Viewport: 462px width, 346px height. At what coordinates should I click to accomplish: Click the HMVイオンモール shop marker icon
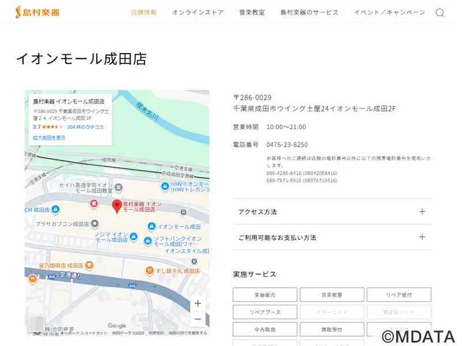pos(165,186)
